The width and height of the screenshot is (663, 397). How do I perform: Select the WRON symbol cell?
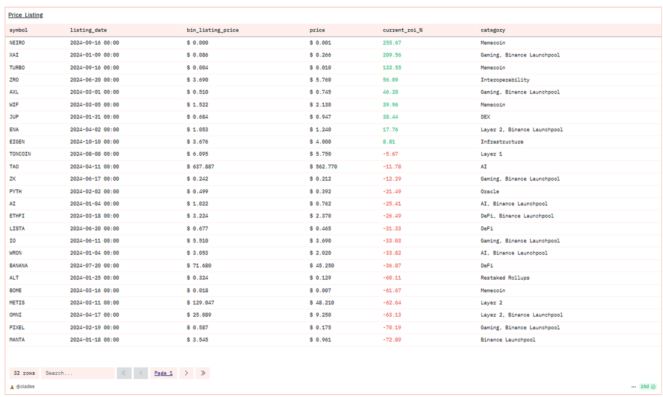click(x=16, y=253)
